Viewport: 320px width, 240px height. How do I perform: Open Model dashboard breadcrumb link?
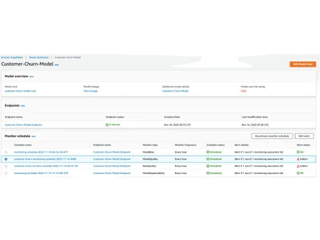tap(39, 58)
